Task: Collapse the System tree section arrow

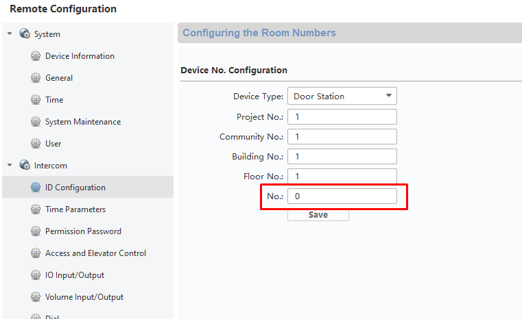Action: click(x=10, y=34)
